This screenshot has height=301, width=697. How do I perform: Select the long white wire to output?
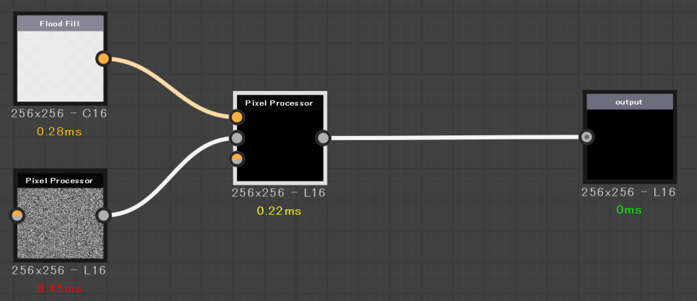(455, 138)
